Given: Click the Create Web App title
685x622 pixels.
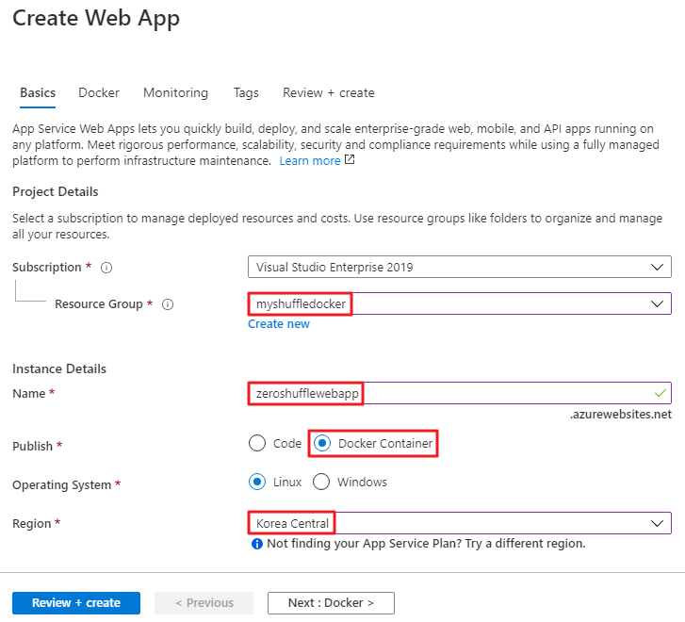Looking at the screenshot, I should (96, 18).
